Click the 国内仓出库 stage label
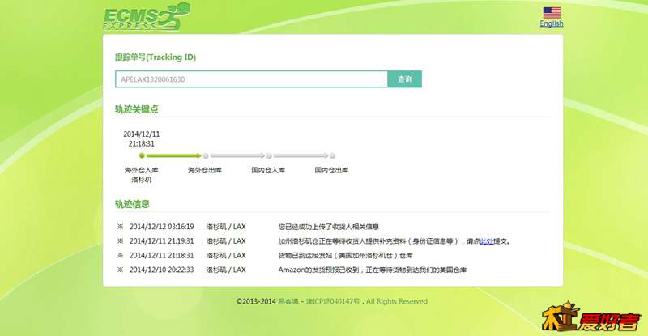 click(331, 170)
